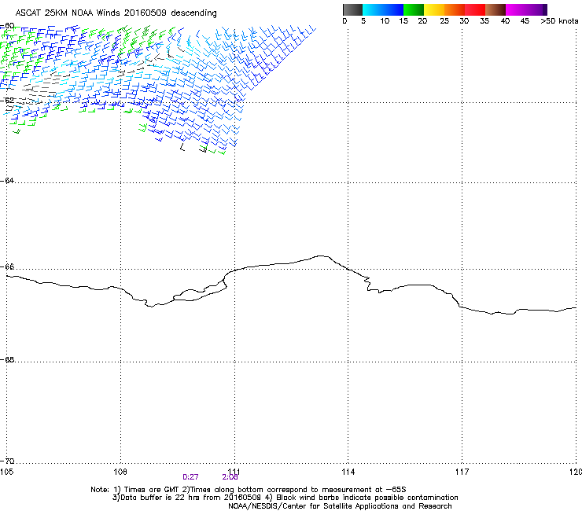Select the orange 25–30 knots legend segment
This screenshot has height=511, width=582.
coord(455,9)
